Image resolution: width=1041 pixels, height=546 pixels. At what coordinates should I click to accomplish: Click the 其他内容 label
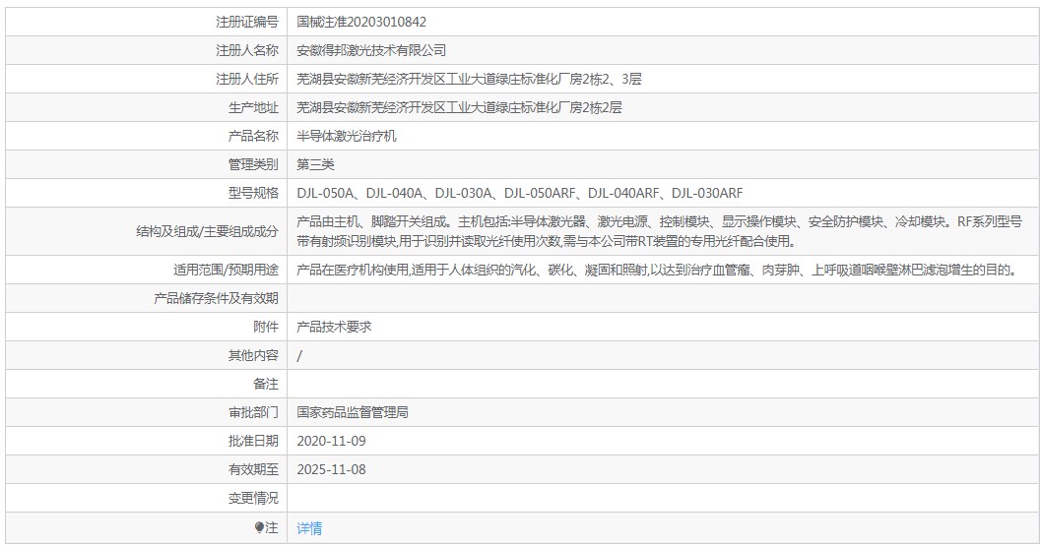[x=254, y=355]
